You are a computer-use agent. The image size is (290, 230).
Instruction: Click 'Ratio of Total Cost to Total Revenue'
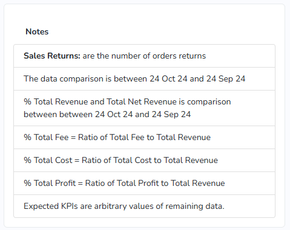click(150, 160)
